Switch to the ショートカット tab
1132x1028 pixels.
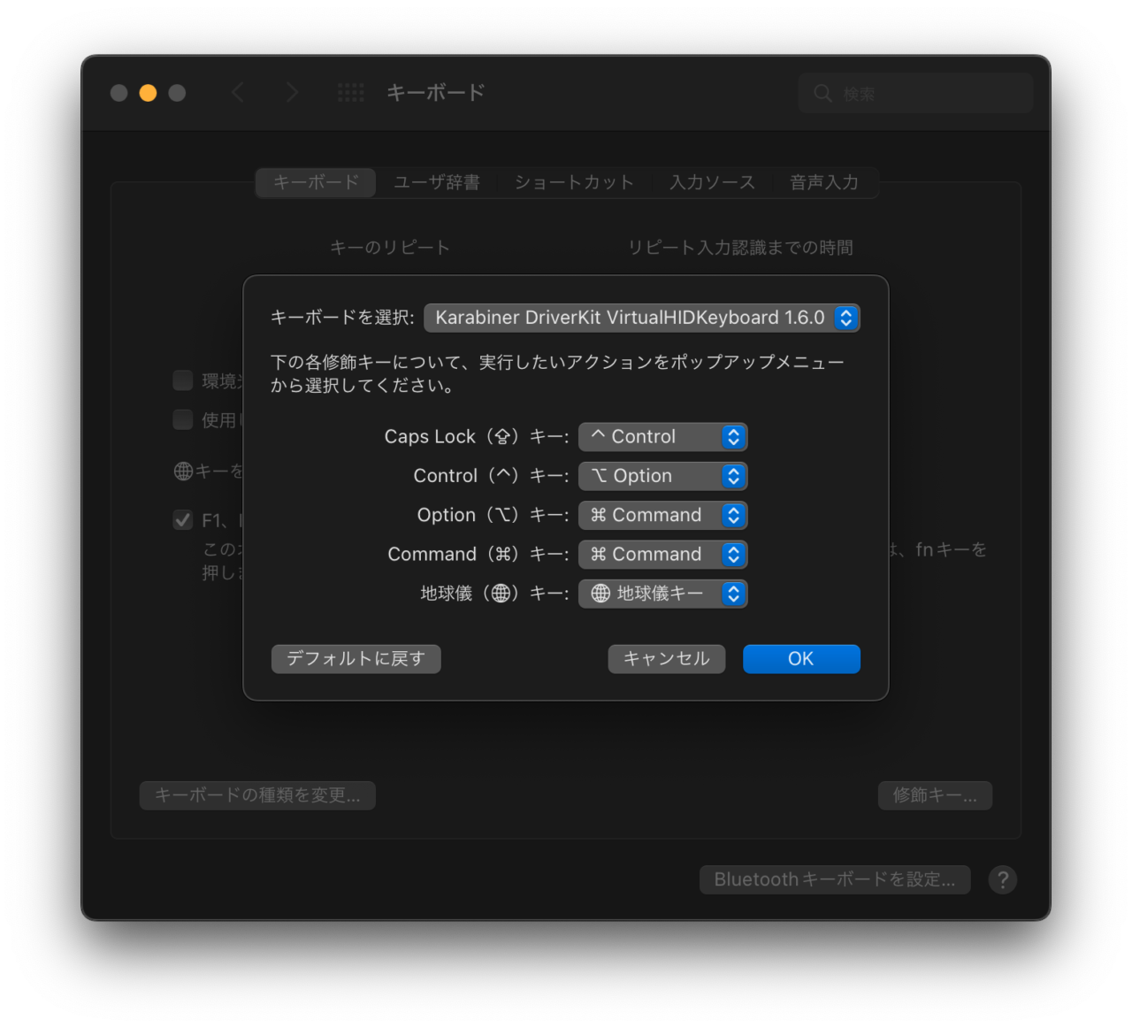575,182
